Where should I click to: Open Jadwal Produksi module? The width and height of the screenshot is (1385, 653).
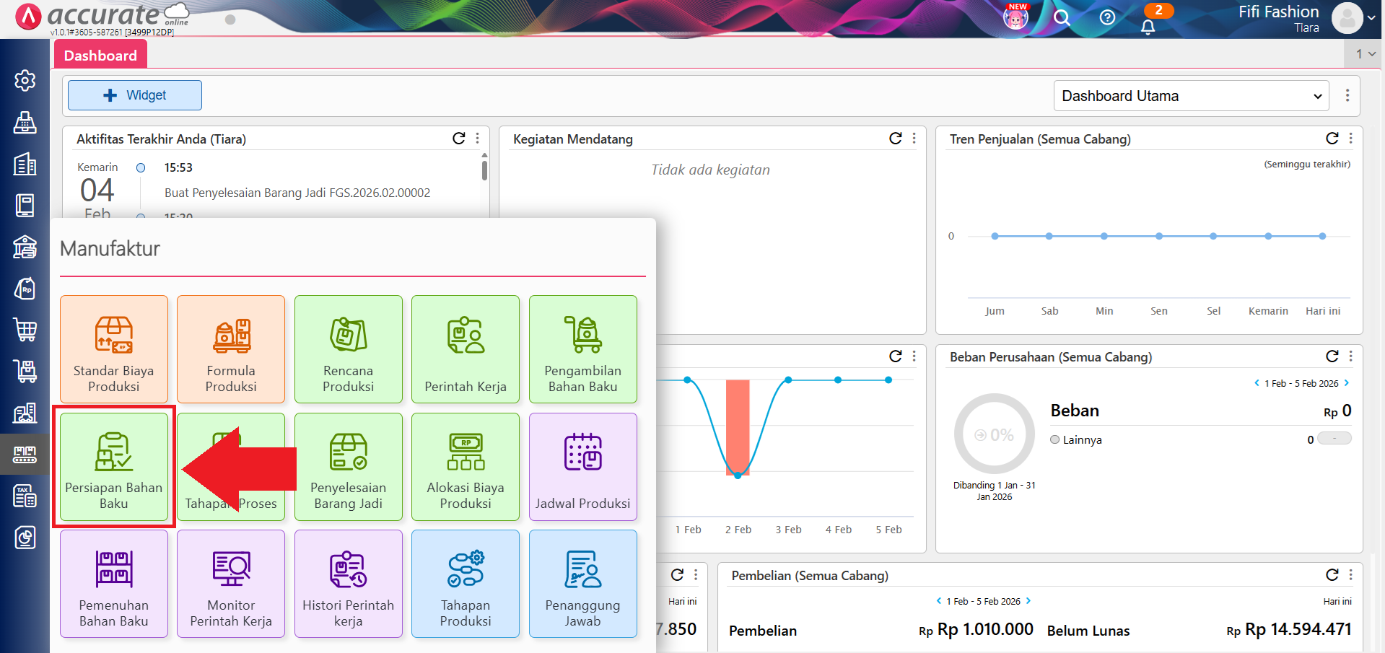coord(583,467)
